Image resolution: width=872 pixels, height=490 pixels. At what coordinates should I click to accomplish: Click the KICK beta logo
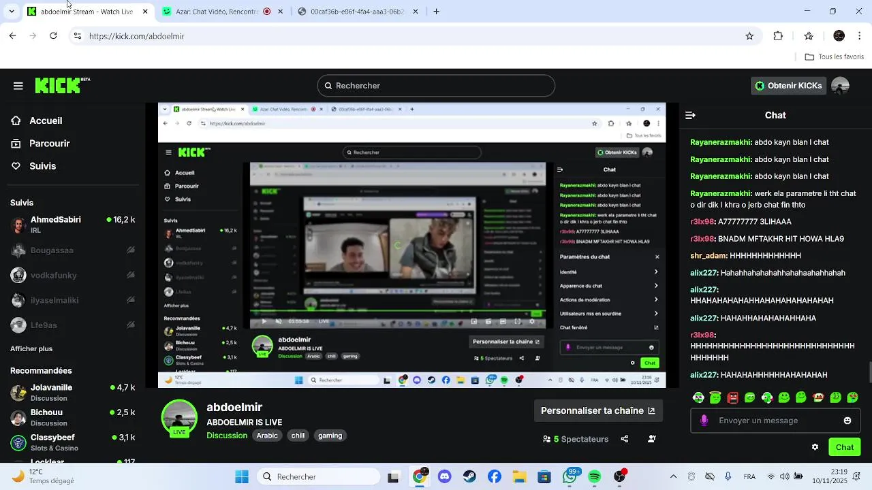[62, 85]
